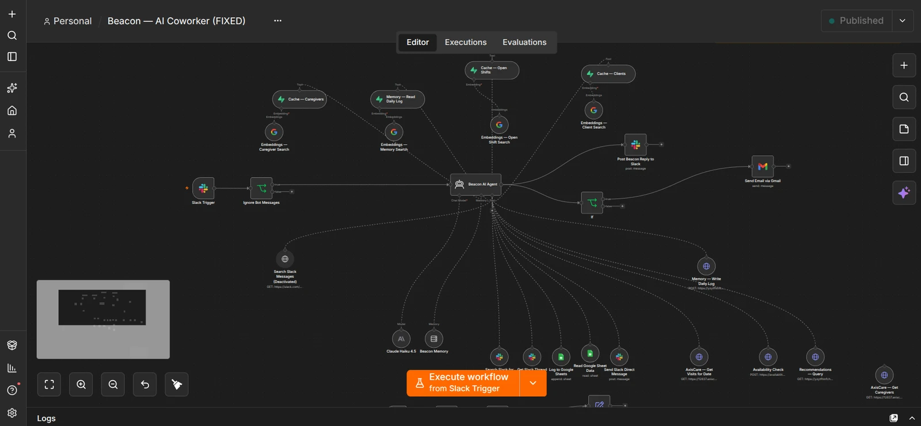Viewport: 921px width, 426px height.
Task: Open Settings gear in left sidebar
Action: [12, 413]
